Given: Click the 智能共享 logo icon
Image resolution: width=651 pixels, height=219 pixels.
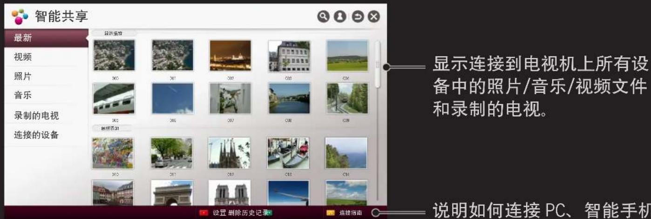Looking at the screenshot, I should [x=19, y=16].
